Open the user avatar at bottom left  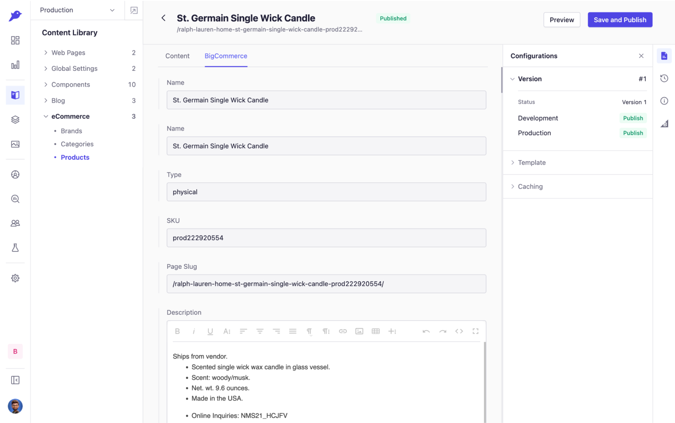click(15, 406)
